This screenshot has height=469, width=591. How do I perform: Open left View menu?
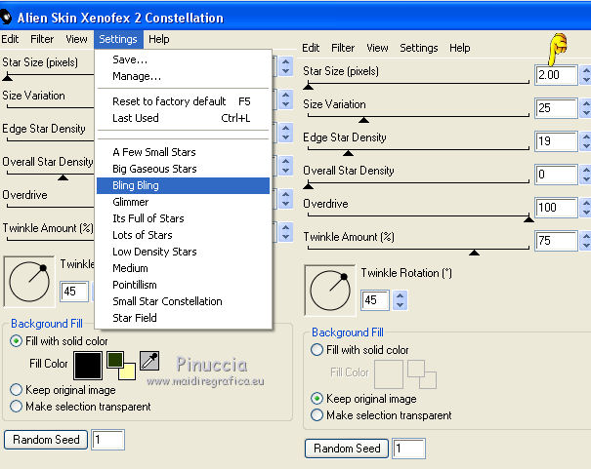pos(76,39)
